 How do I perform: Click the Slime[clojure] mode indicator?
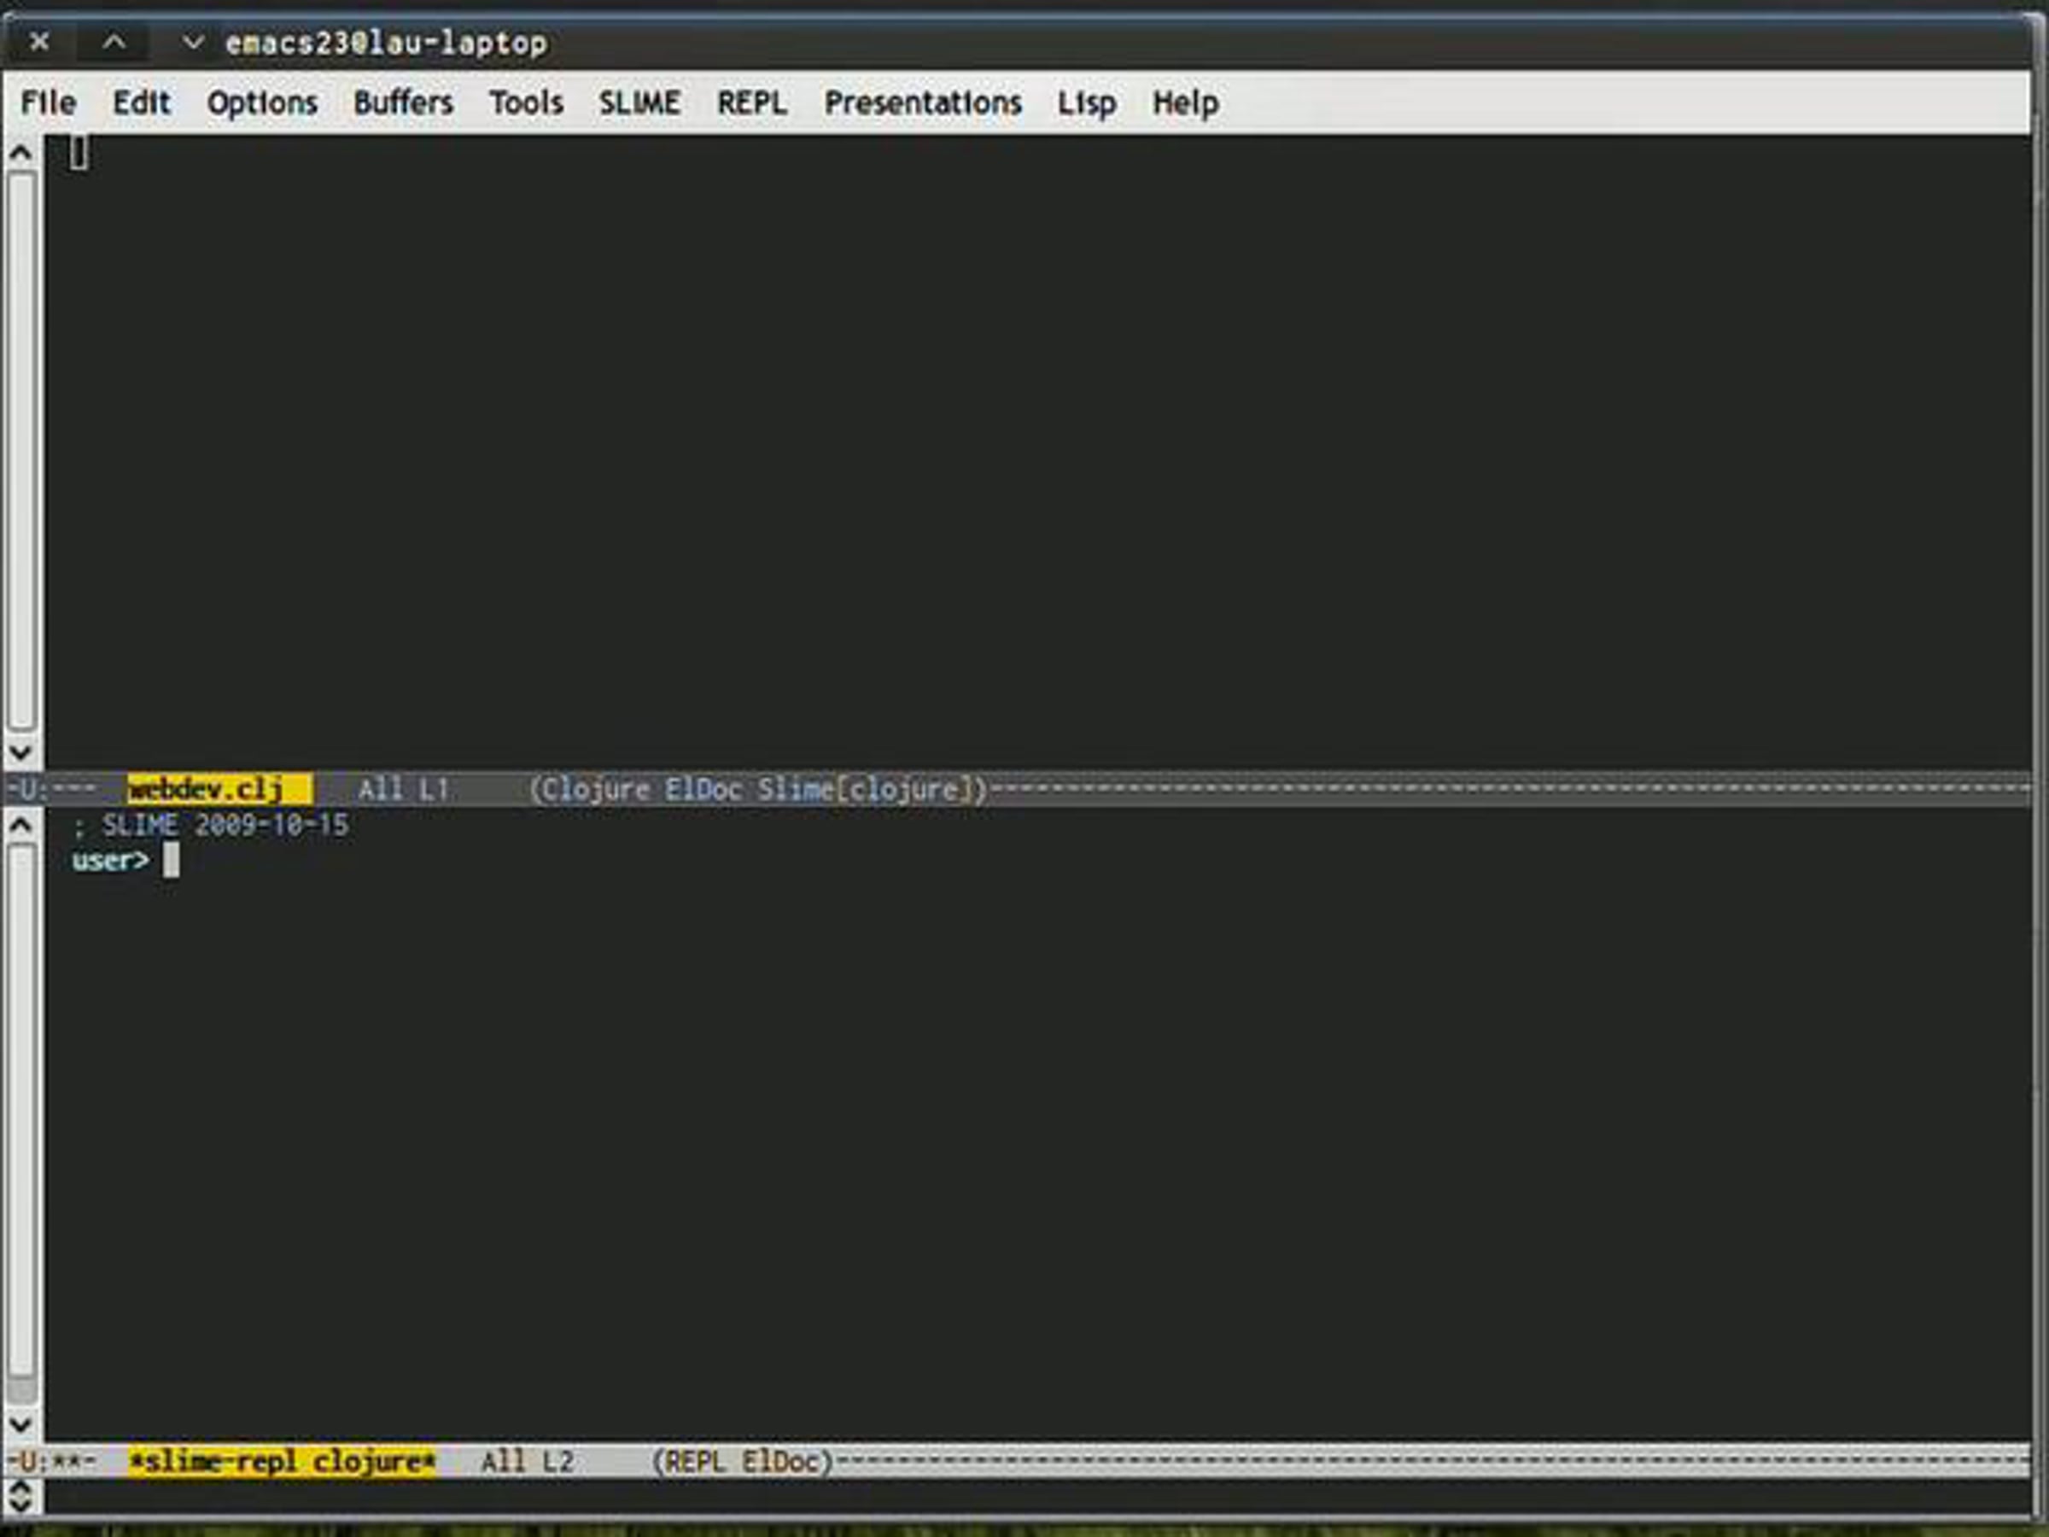coord(867,790)
